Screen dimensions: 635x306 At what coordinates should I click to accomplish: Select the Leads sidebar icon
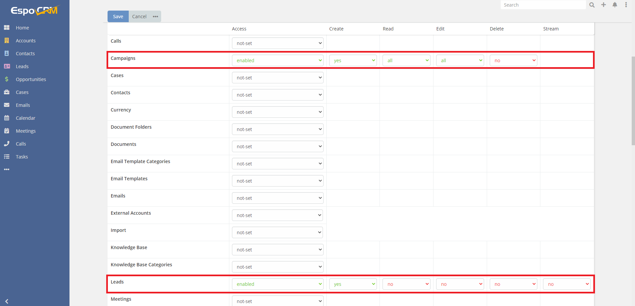[7, 66]
